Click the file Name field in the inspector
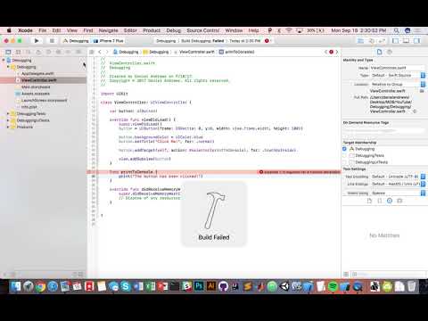The width and height of the screenshot is (428, 321). click(x=398, y=68)
